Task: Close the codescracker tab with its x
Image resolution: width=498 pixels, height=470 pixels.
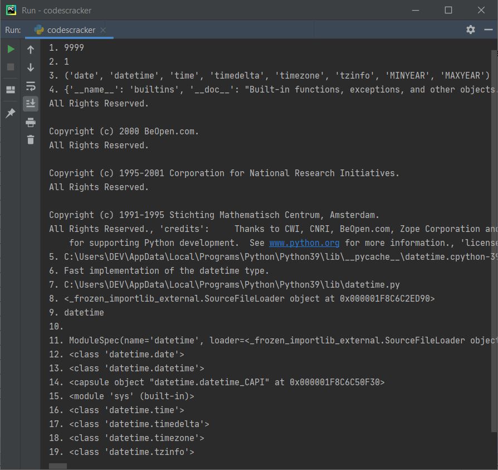Action: click(x=102, y=30)
